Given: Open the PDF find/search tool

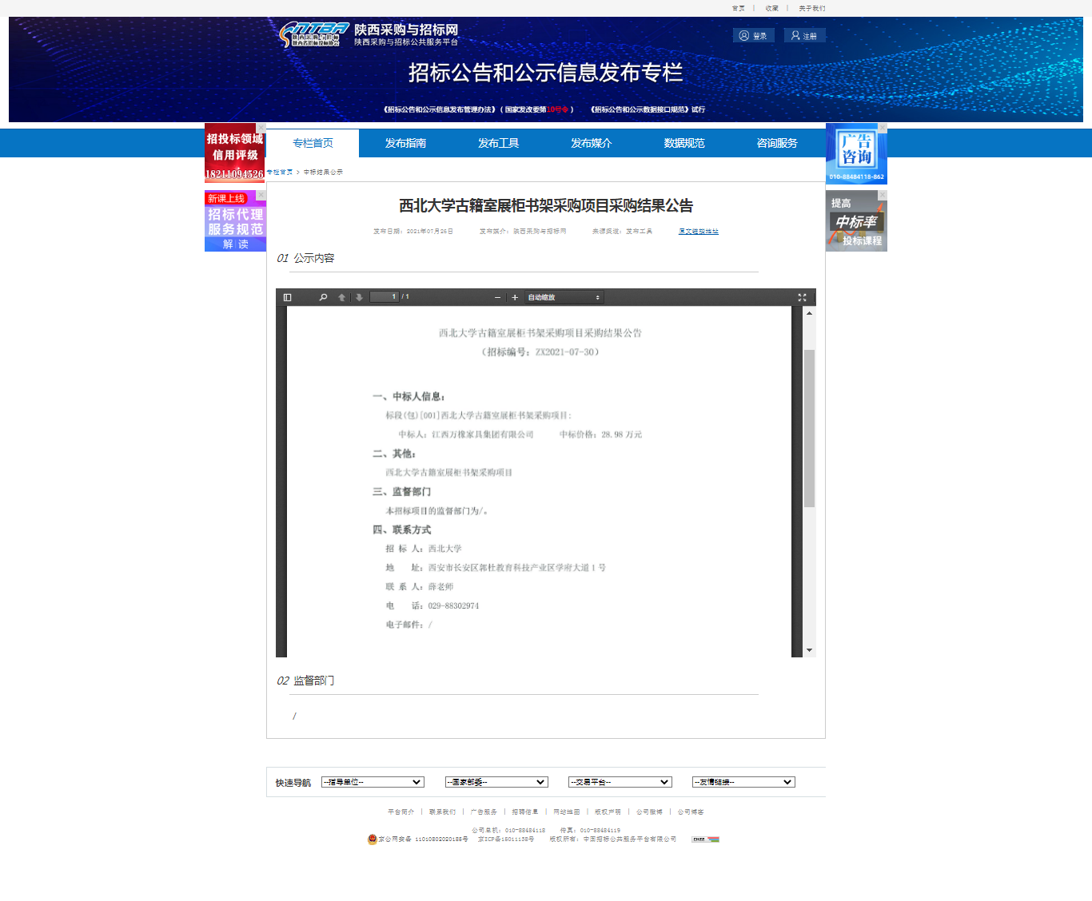Looking at the screenshot, I should tap(323, 297).
